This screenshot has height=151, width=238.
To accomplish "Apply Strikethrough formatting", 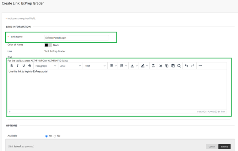I will point(29,66).
